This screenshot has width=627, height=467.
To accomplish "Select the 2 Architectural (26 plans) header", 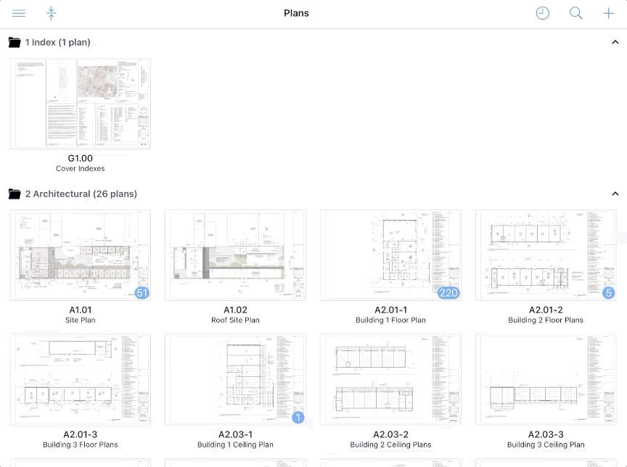I will click(x=81, y=194).
